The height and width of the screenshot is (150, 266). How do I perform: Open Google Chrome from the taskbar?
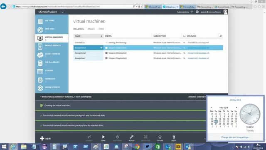coord(137,147)
